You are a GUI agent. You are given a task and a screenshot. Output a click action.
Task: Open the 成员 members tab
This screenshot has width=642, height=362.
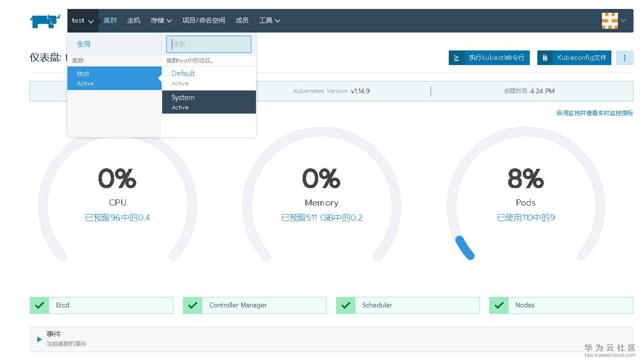coord(242,21)
